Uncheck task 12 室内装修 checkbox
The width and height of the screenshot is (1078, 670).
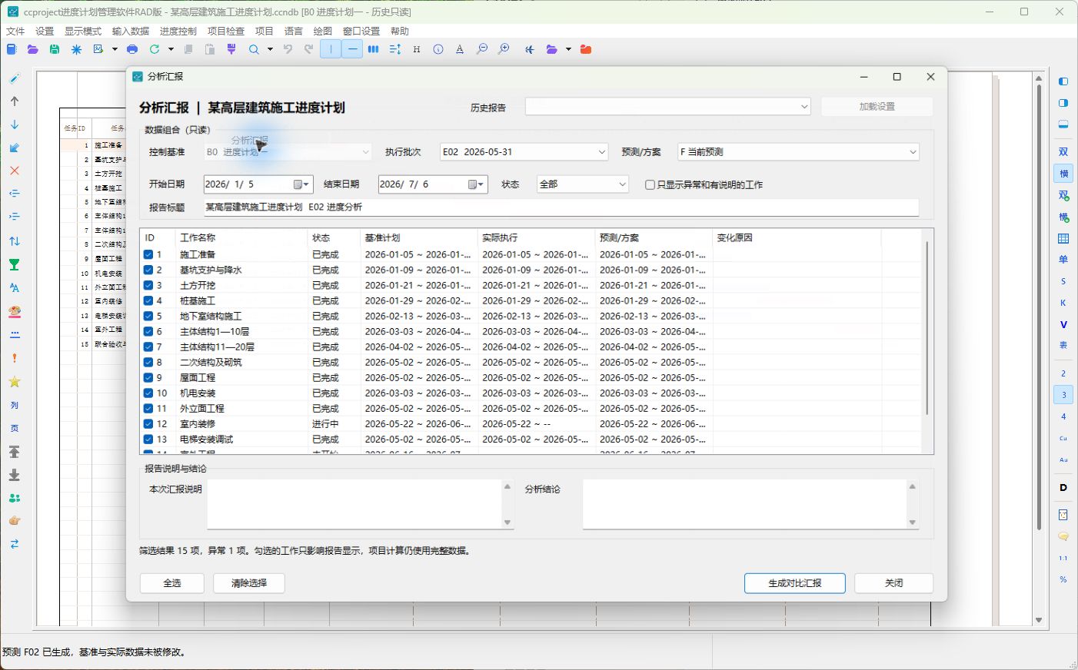(148, 423)
